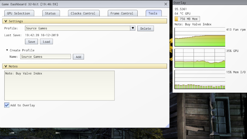Focus the profile Name text field
This screenshot has height=139, width=247.
click(46, 57)
